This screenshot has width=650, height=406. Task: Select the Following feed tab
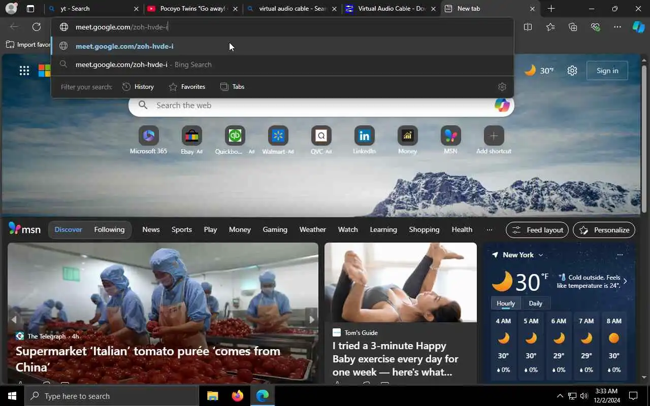[109, 230]
